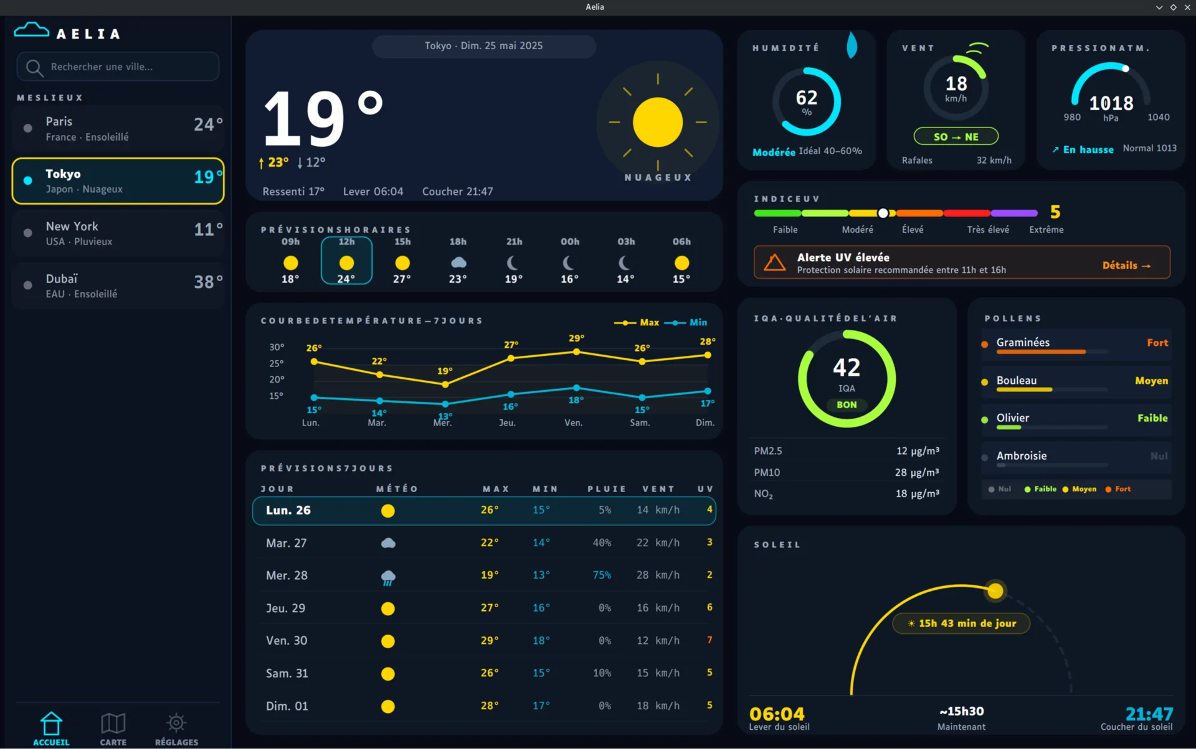Open the Carte map icon
The width and height of the screenshot is (1196, 749).
pos(113,723)
